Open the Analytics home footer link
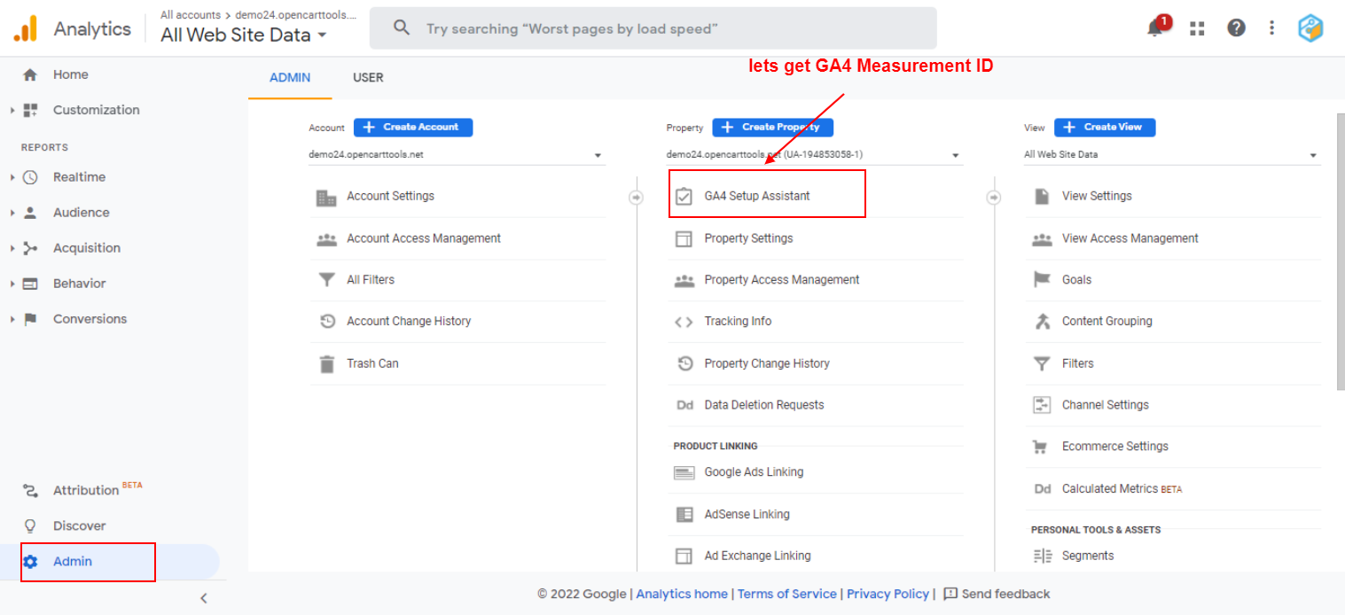The width and height of the screenshot is (1345, 615). pyautogui.click(x=682, y=595)
